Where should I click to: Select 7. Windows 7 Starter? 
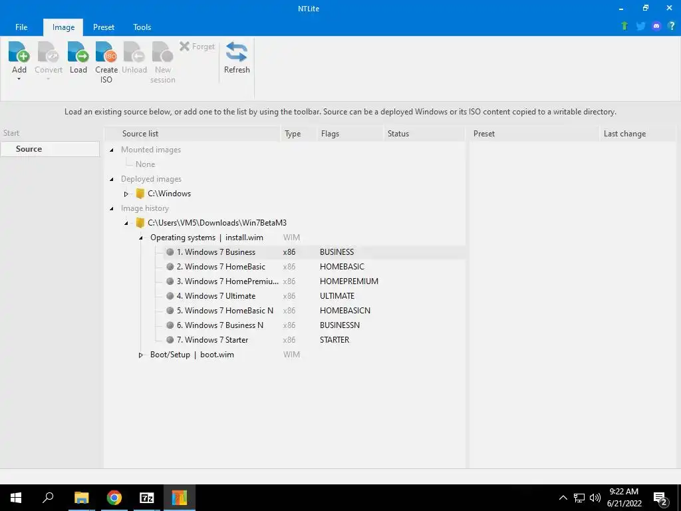click(x=212, y=340)
